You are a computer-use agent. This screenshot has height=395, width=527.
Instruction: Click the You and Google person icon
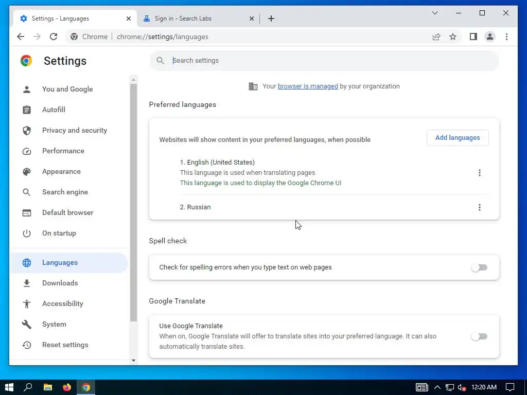click(27, 89)
